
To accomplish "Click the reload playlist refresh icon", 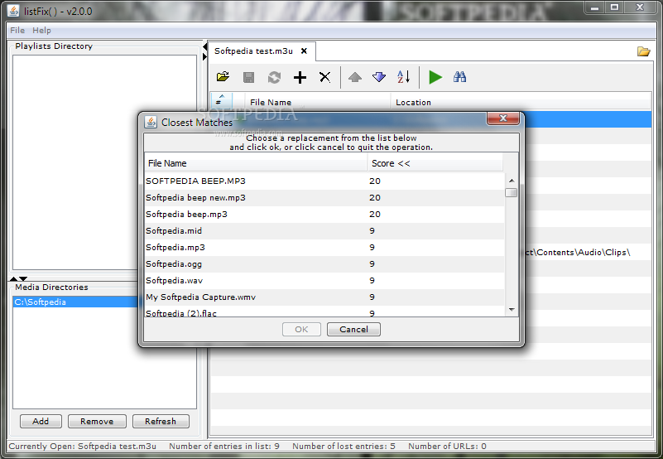I will (x=274, y=77).
